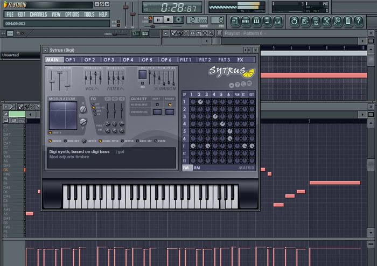This screenshot has width=377, height=266.
Task: Open the Piano Roll view button
Action: [x=256, y=22]
